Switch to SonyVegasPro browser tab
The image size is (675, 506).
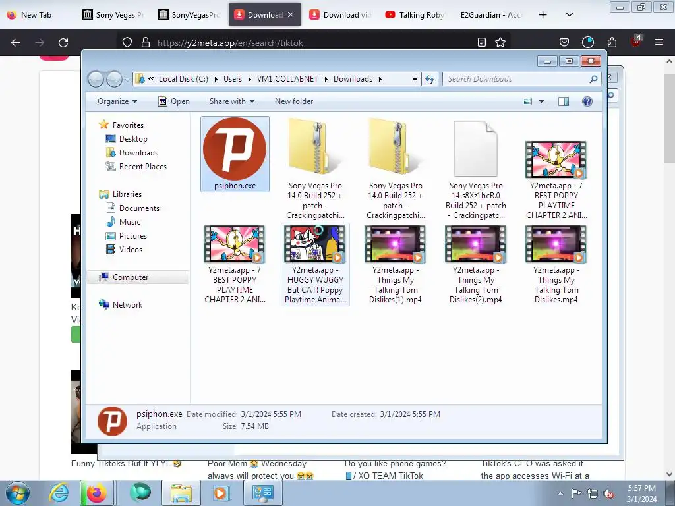(x=189, y=15)
